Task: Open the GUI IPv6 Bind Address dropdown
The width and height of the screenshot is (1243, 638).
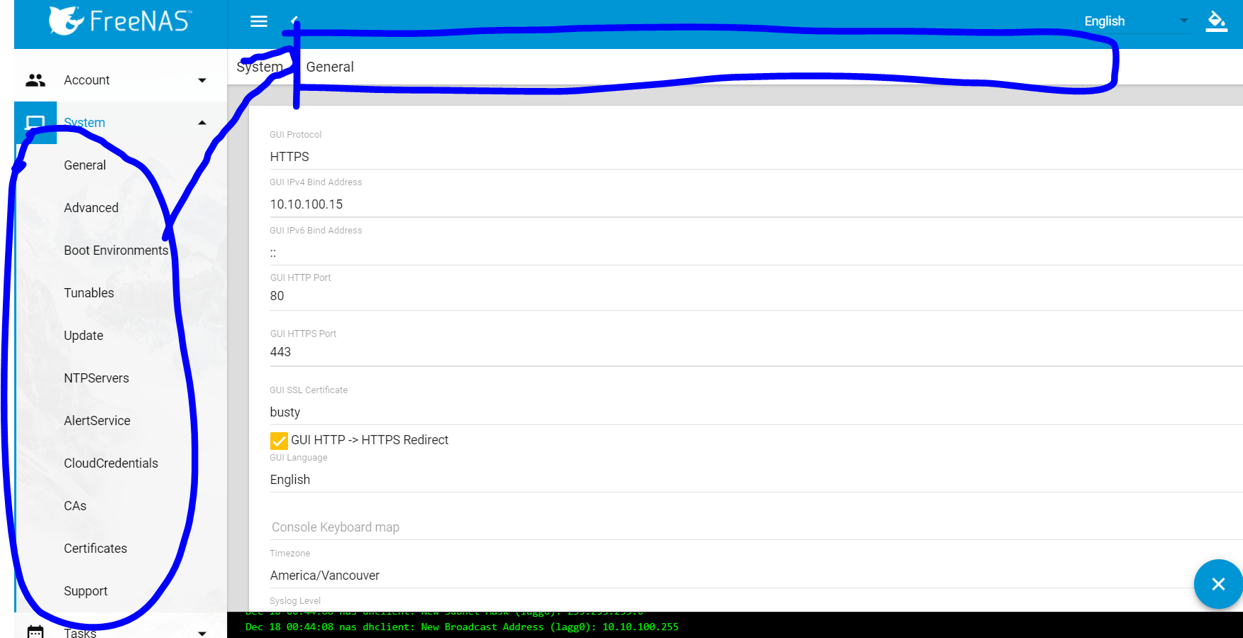Action: point(756,253)
